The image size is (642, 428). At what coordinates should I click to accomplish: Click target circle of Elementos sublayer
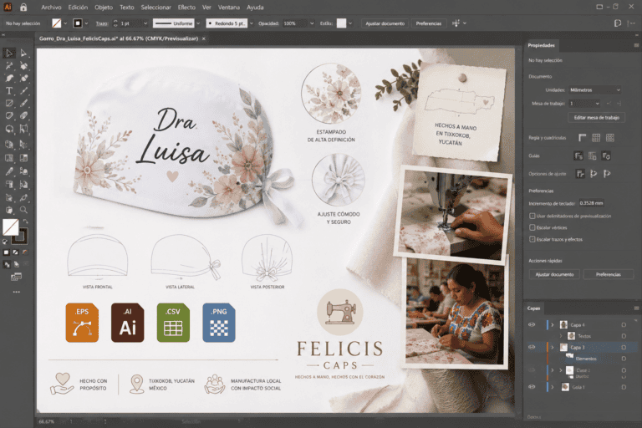(624, 359)
